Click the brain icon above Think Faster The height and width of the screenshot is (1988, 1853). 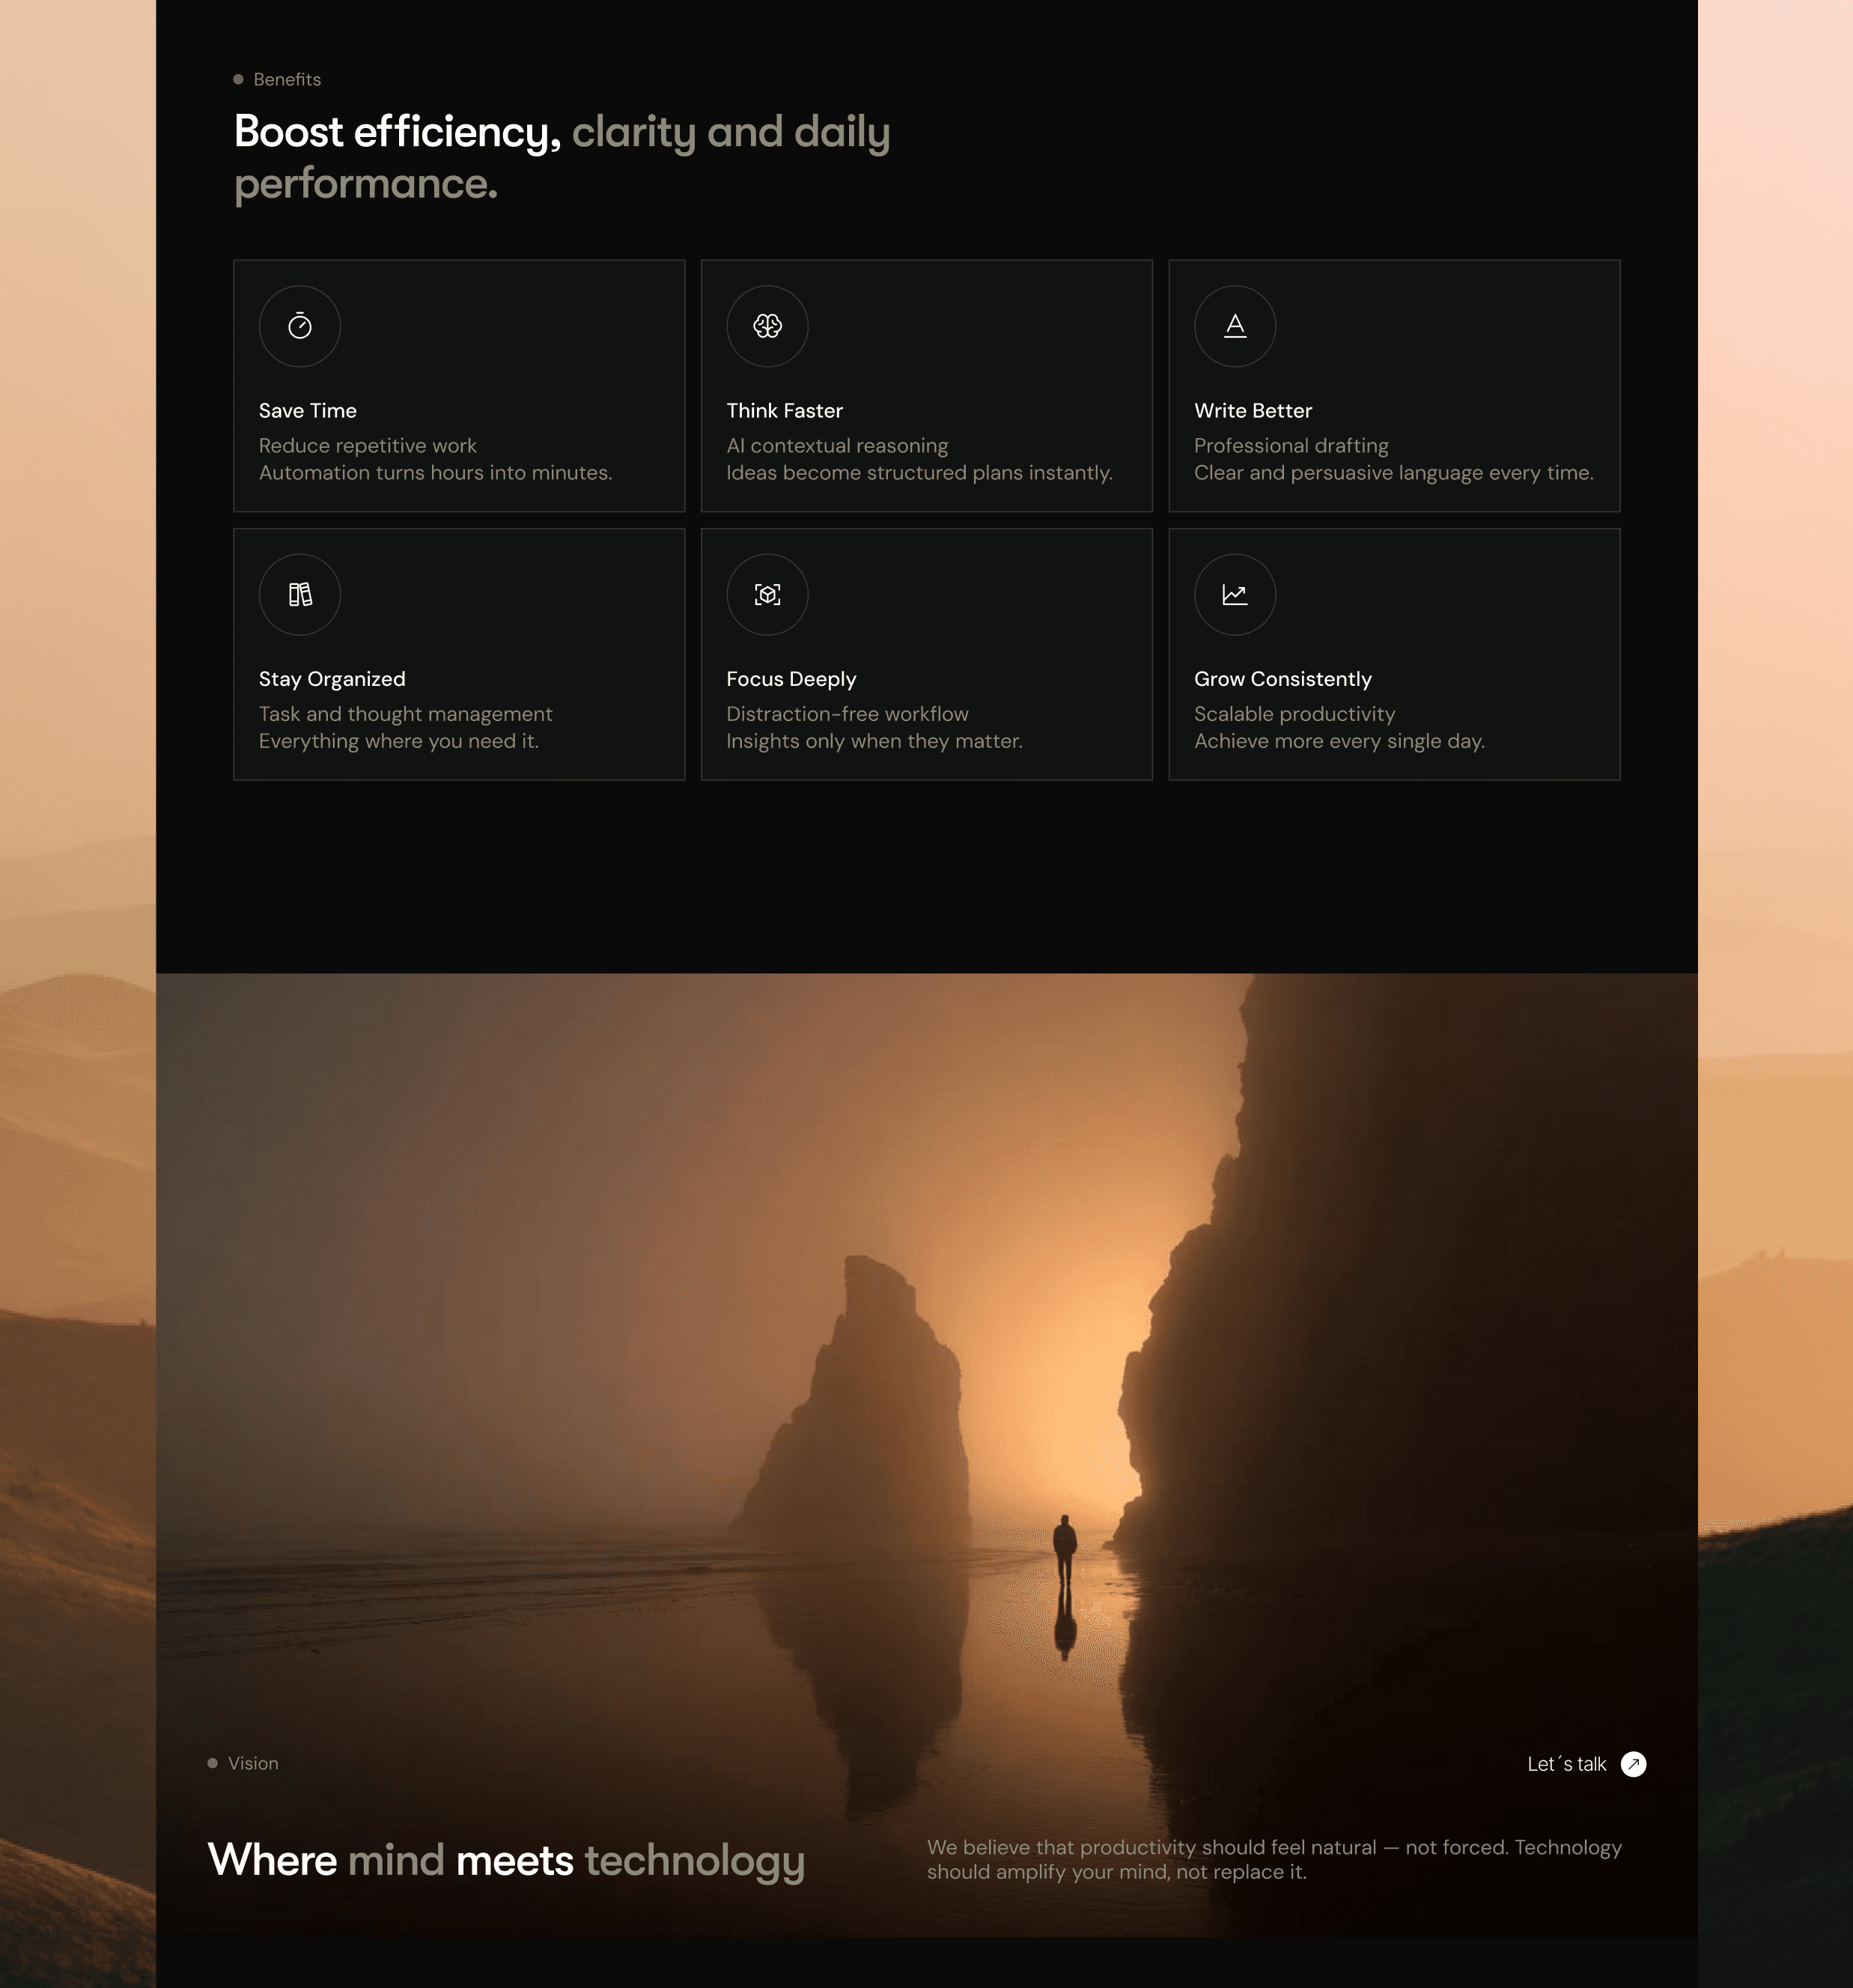tap(767, 326)
